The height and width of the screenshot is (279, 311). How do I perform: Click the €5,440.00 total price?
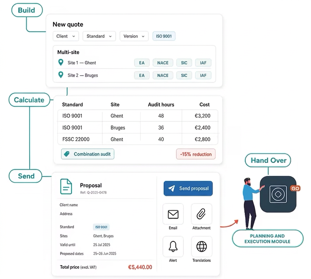(140, 267)
